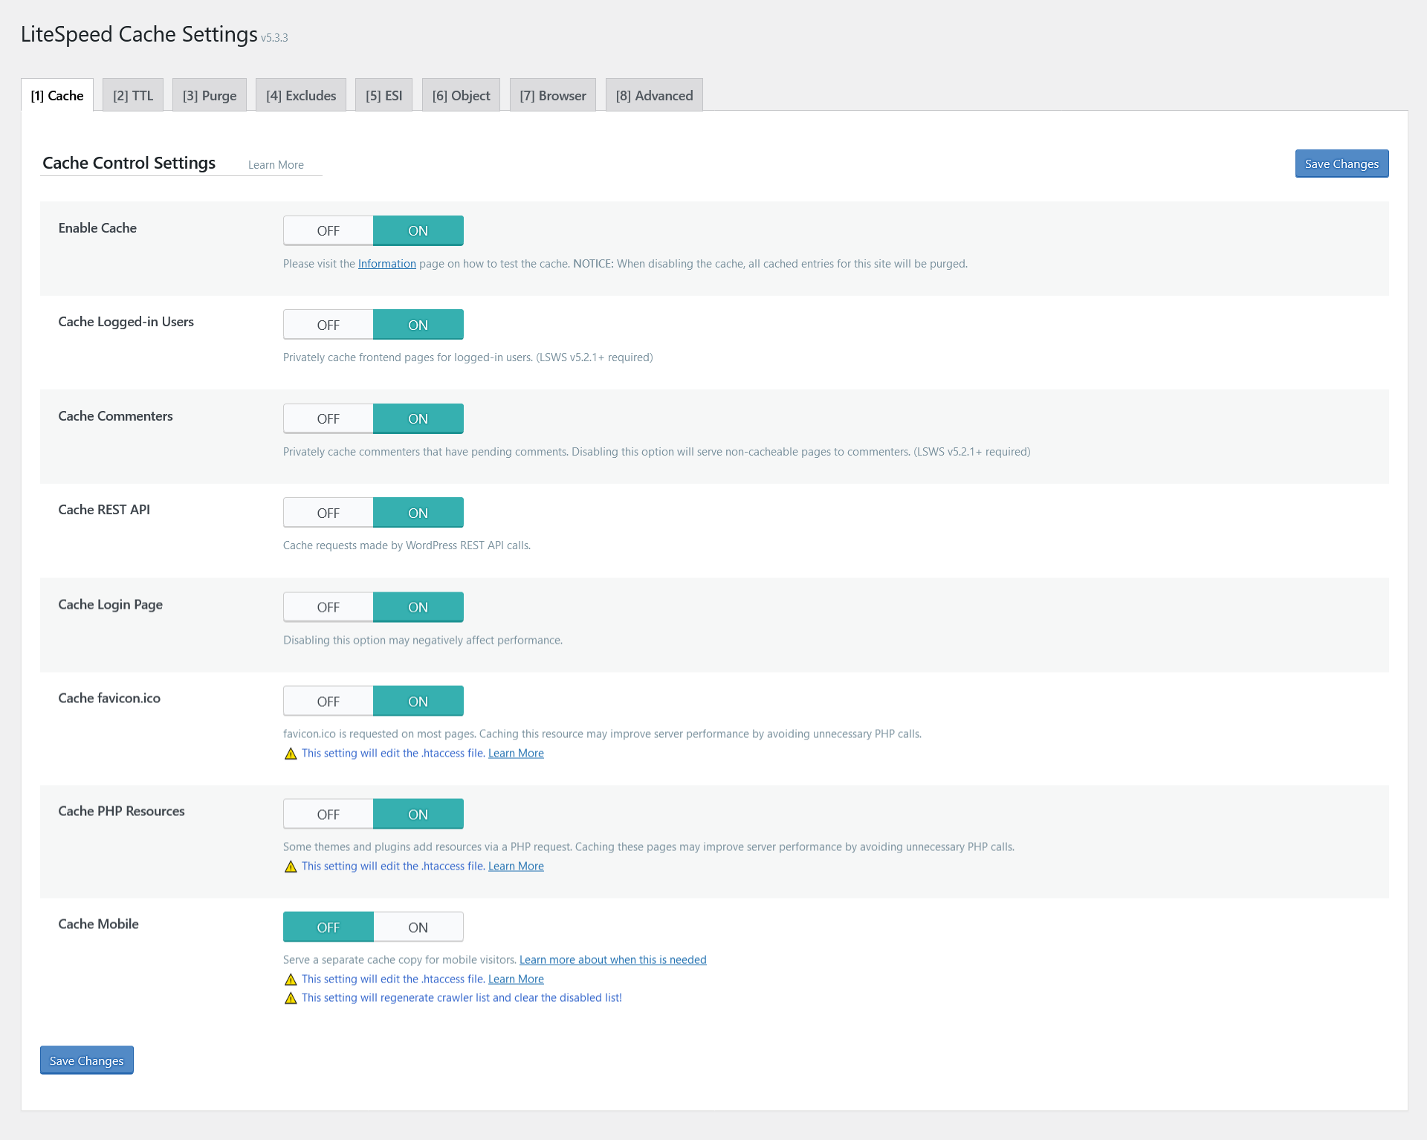Set Enable Cache to ON

click(418, 230)
